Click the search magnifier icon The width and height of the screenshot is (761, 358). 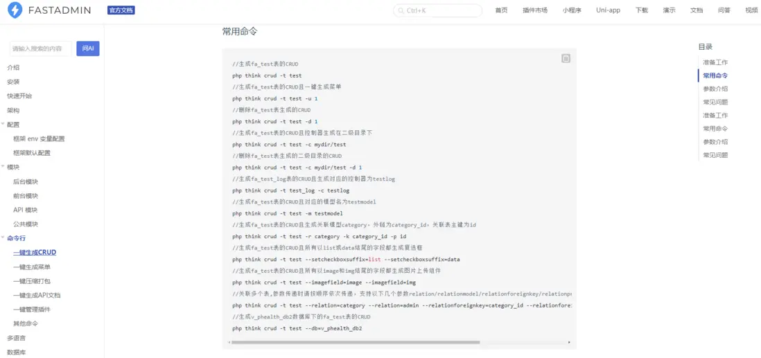point(401,10)
